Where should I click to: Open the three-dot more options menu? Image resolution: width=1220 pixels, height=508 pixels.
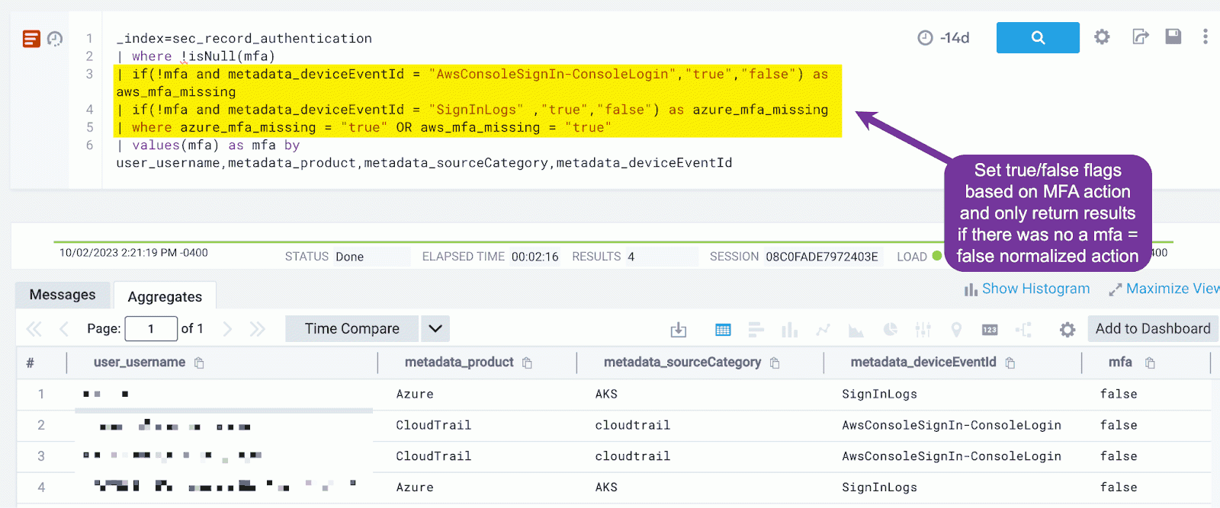(x=1205, y=37)
